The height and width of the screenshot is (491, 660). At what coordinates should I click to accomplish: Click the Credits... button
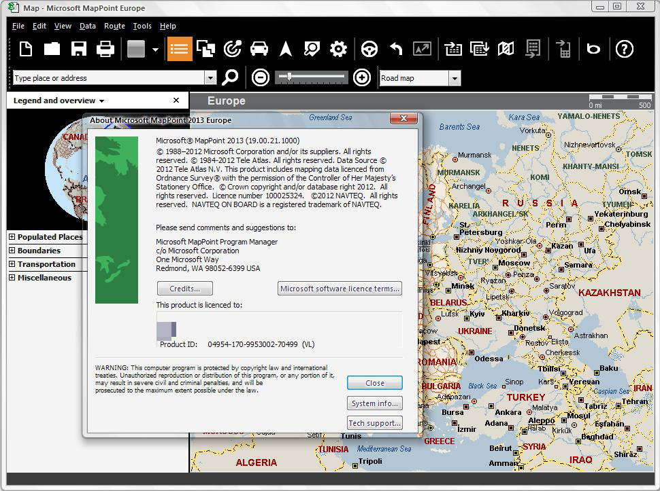click(x=185, y=289)
